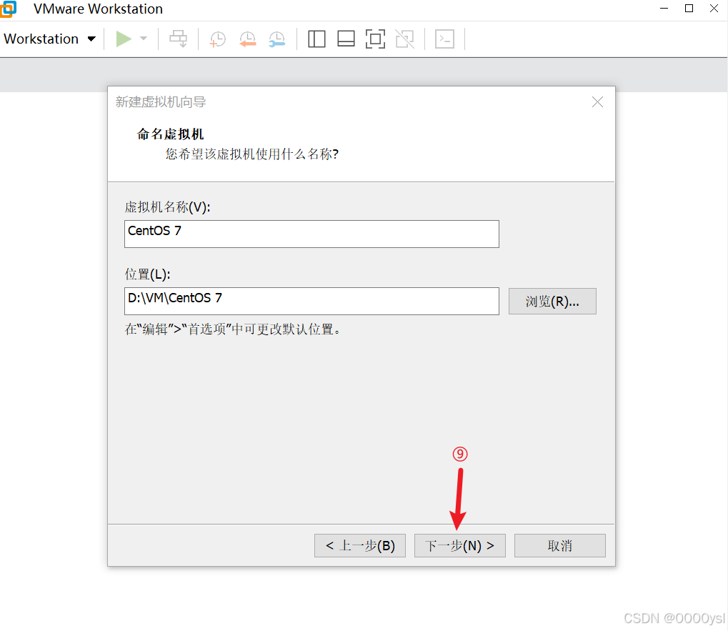Click the 位置(L): label

point(148,274)
